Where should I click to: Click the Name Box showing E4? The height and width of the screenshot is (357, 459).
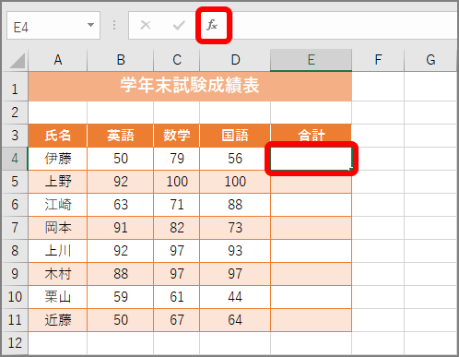(x=53, y=26)
